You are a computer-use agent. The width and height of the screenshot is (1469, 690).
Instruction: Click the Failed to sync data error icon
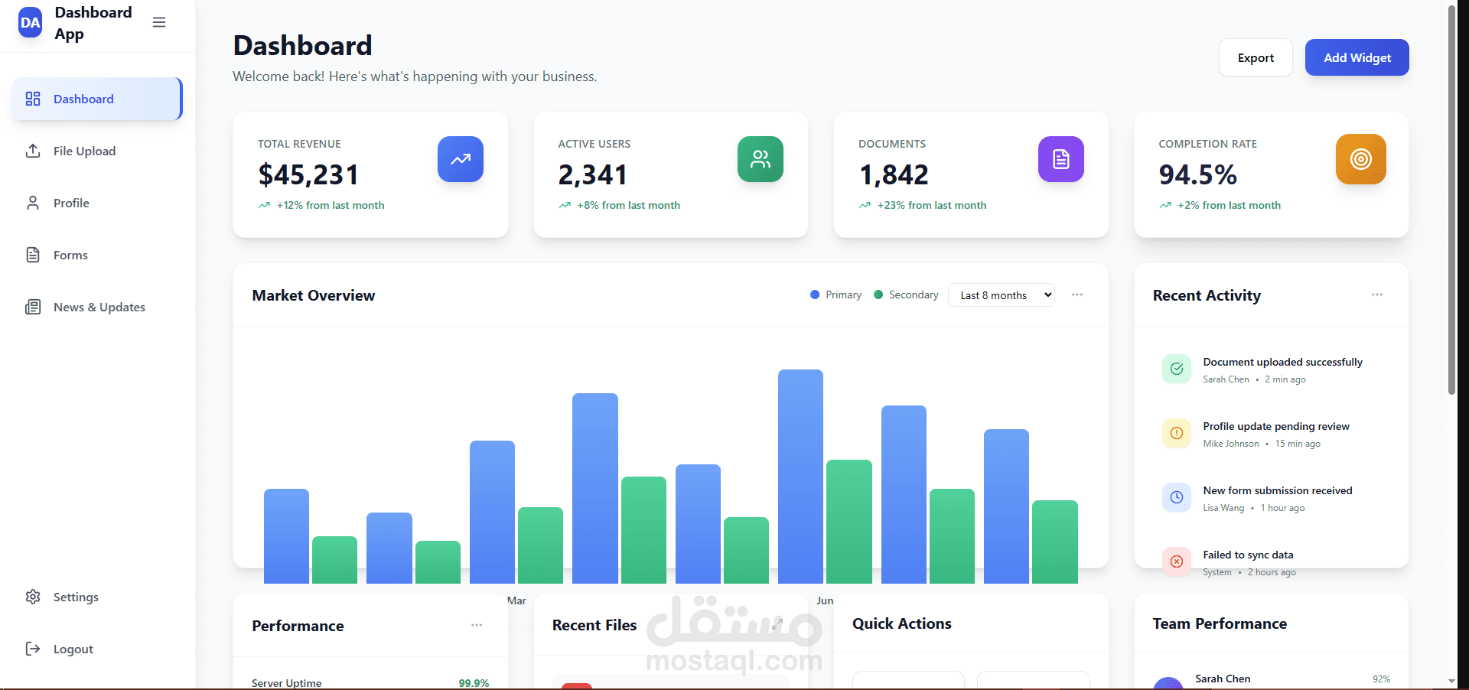(x=1176, y=561)
